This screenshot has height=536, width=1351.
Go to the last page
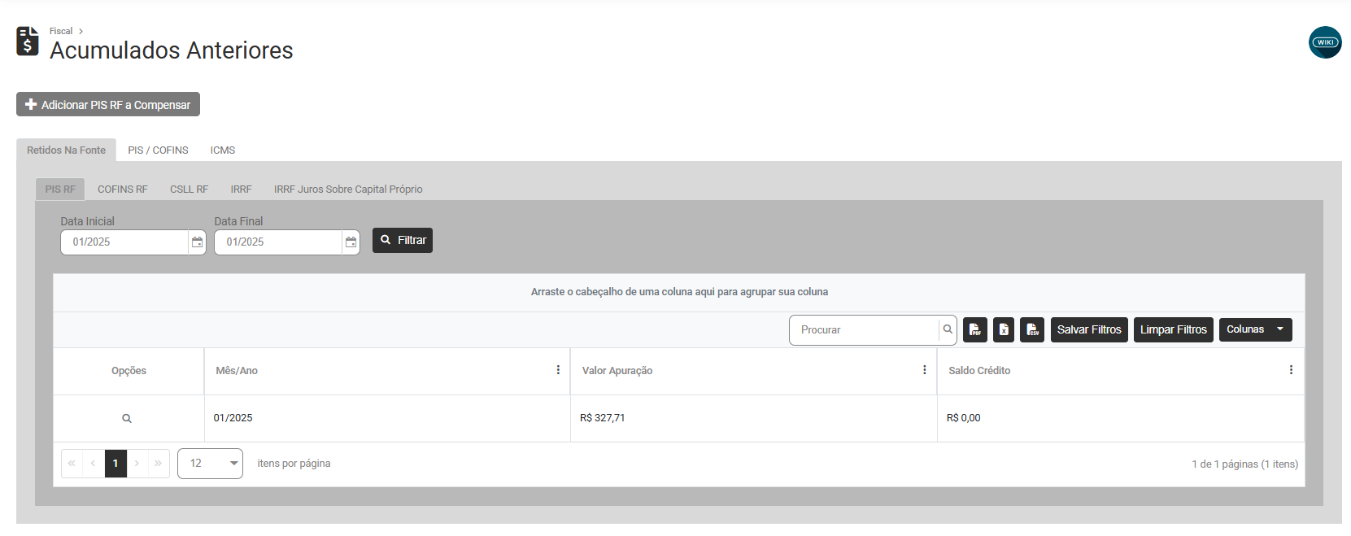[x=159, y=464]
